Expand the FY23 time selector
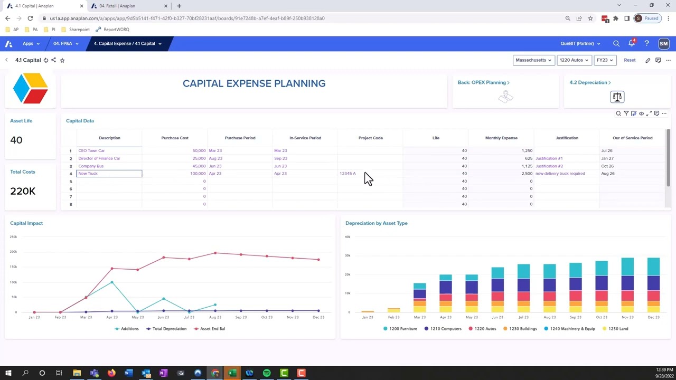This screenshot has width=676, height=380. [605, 60]
